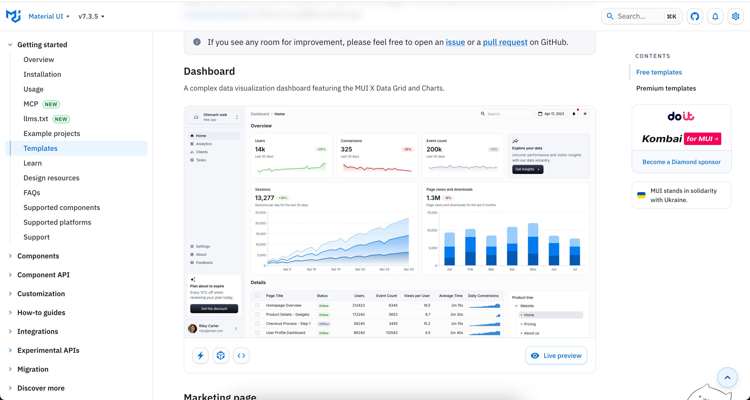Screen dimensions: 750x400
Task: Expand the Components sidebar section
Action: [38, 256]
